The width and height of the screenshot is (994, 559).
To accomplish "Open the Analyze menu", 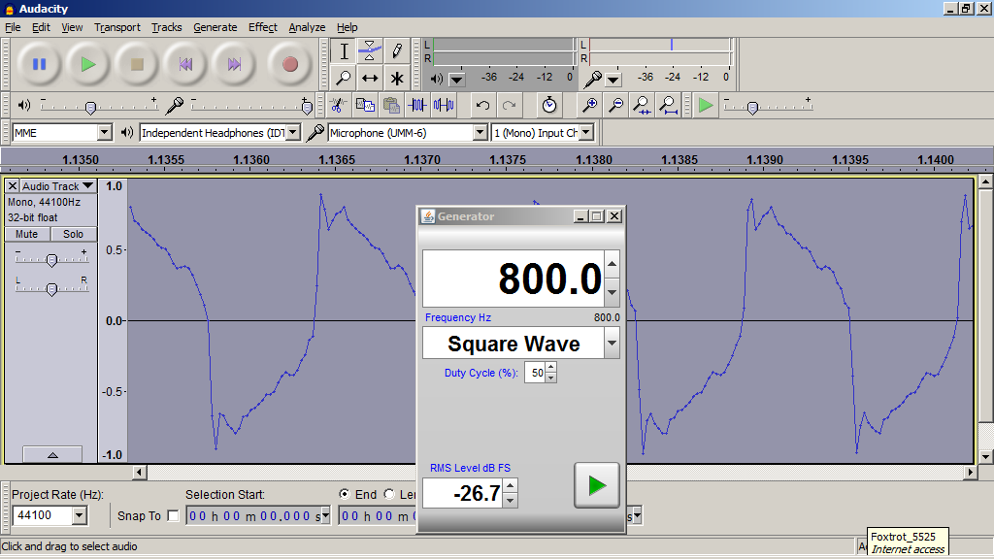I will 307,27.
